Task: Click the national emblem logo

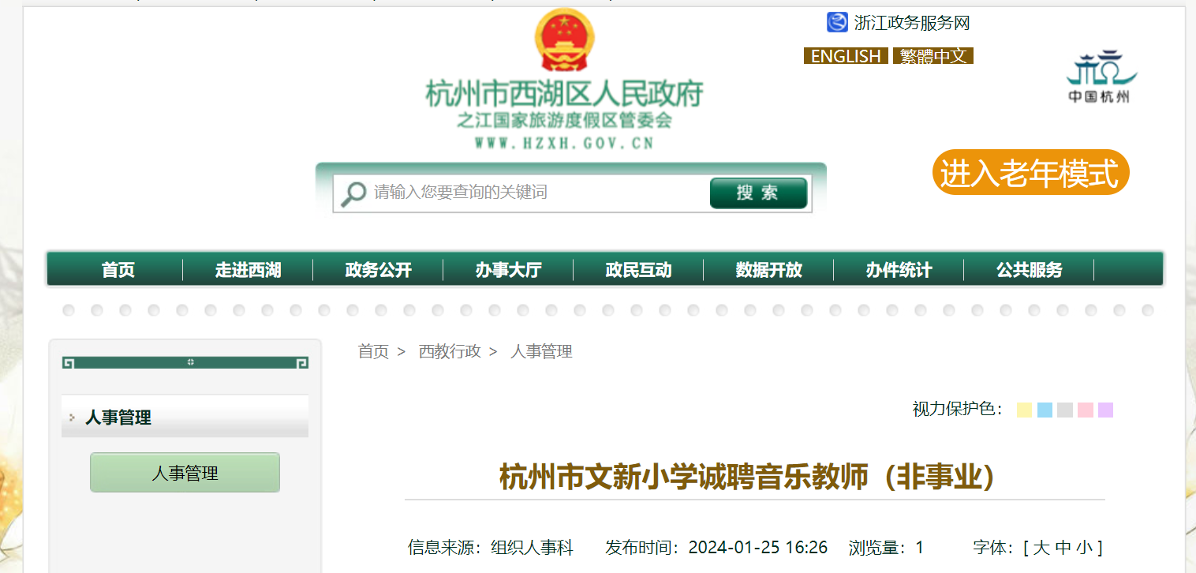Action: pyautogui.click(x=564, y=40)
